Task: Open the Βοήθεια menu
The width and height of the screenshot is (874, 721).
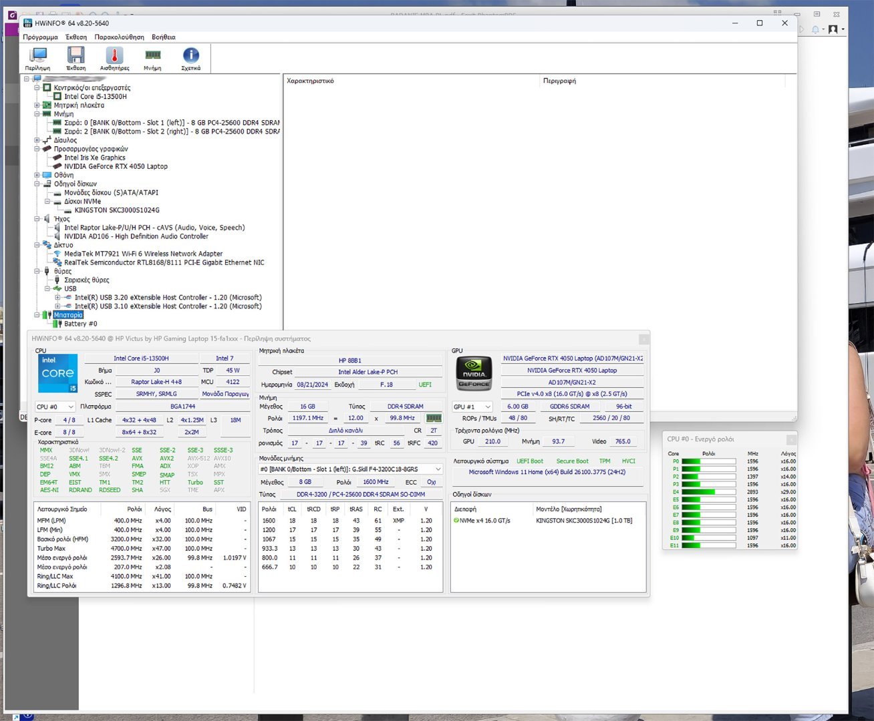Action: tap(163, 37)
